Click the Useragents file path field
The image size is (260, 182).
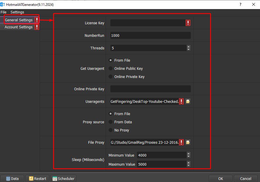click(x=145, y=101)
